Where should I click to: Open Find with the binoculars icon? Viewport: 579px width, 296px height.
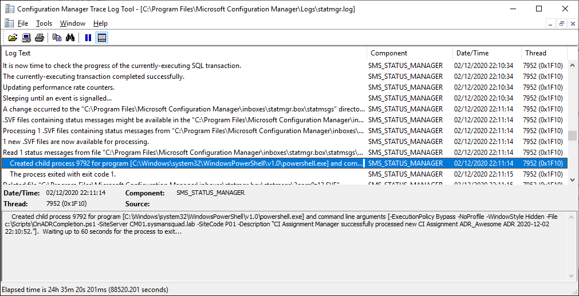tap(70, 38)
